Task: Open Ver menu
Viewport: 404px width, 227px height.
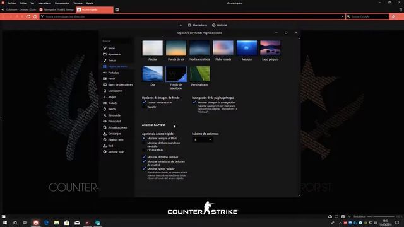Action: pyautogui.click(x=32, y=3)
